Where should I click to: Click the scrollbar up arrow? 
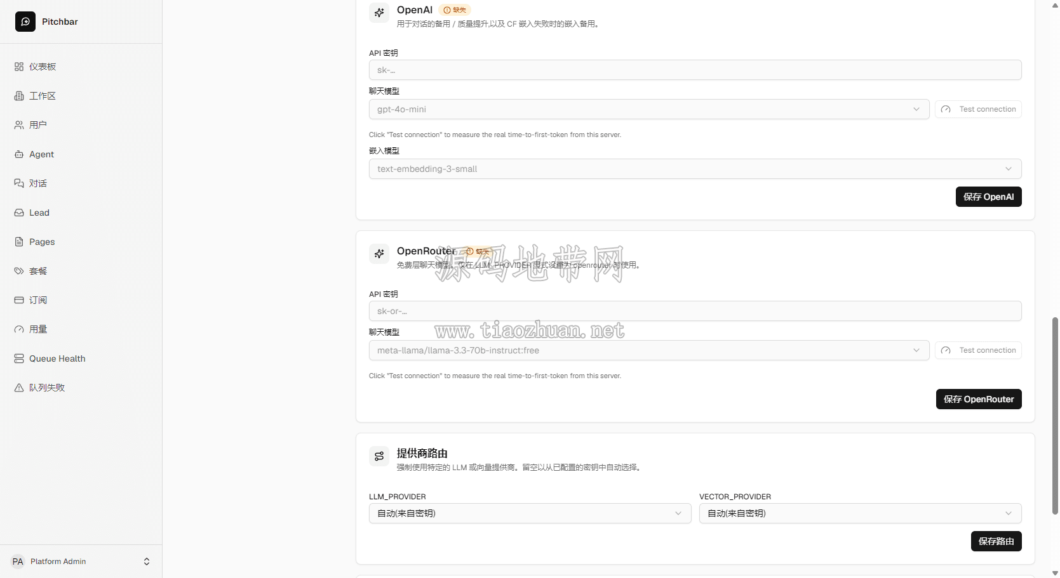tap(1055, 5)
